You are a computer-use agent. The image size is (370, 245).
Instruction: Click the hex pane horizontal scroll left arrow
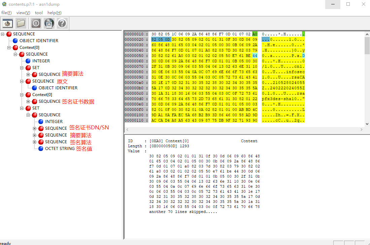[127, 129]
